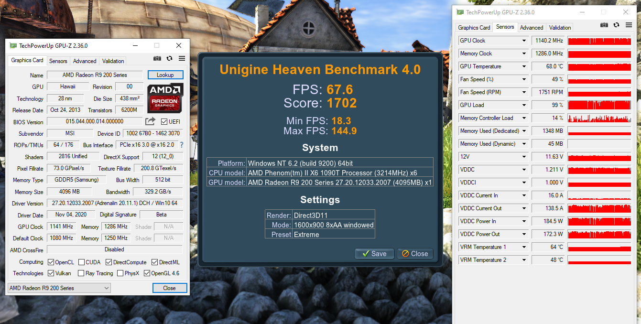Open the Memory Clock sensor dropdown
Image resolution: width=641 pixels, height=324 pixels.
(524, 54)
